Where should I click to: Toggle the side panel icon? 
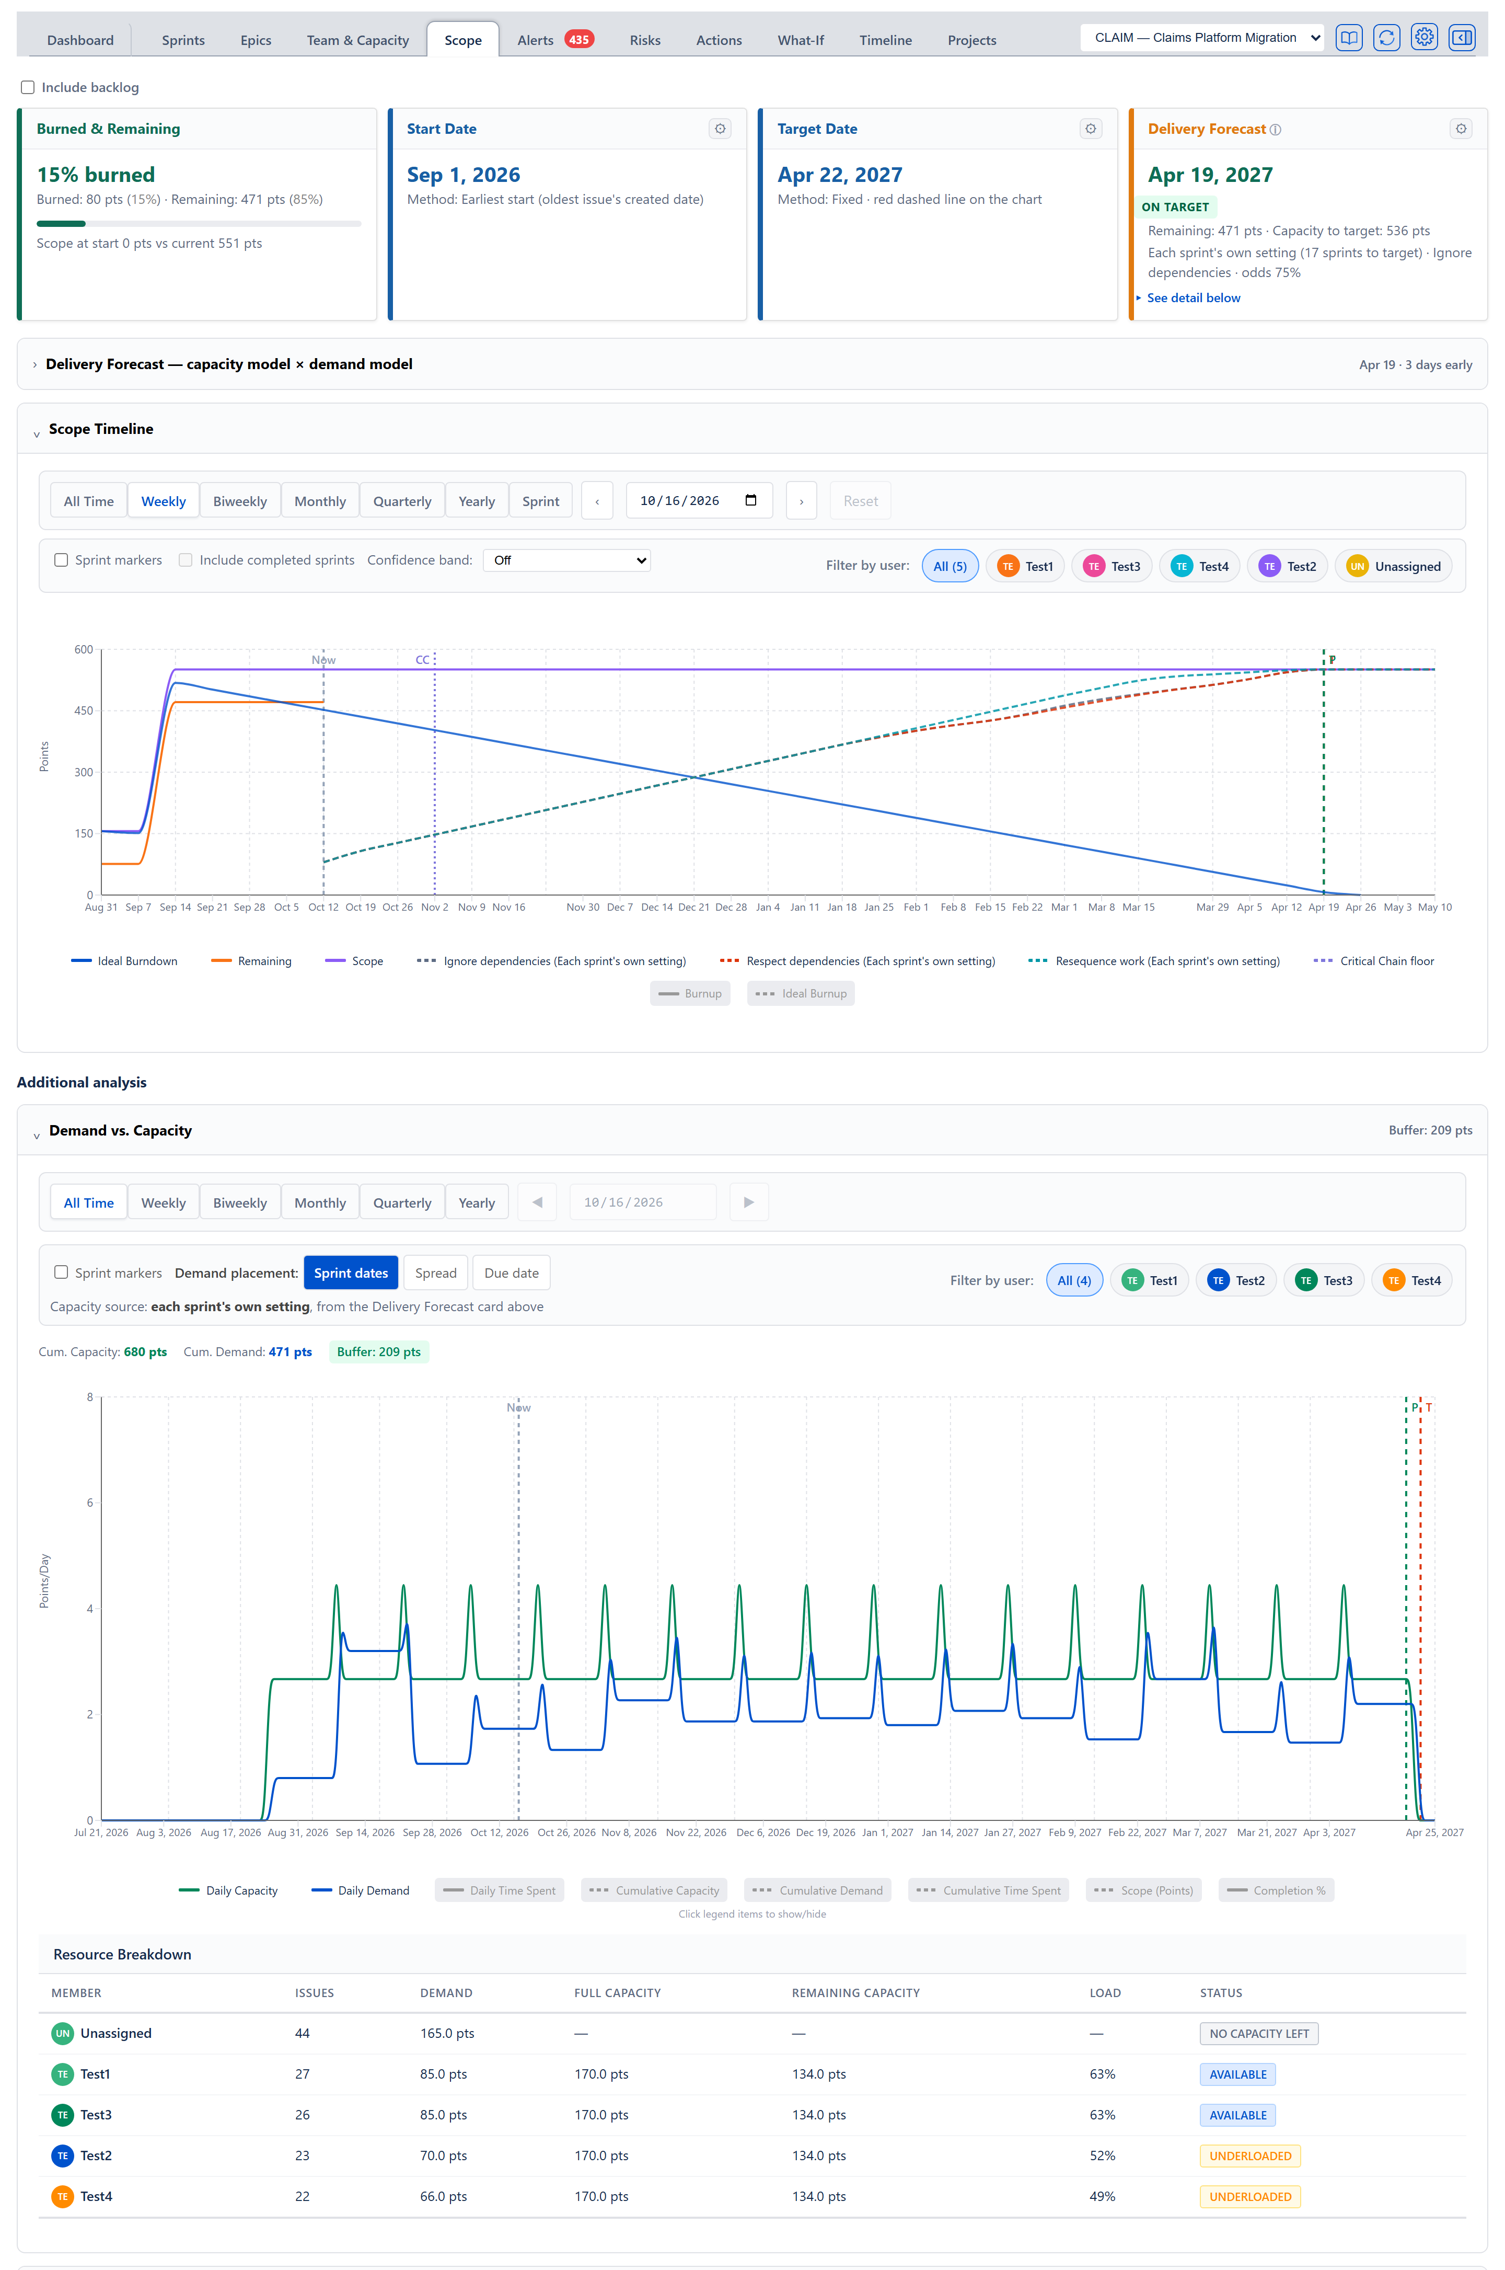point(1462,38)
